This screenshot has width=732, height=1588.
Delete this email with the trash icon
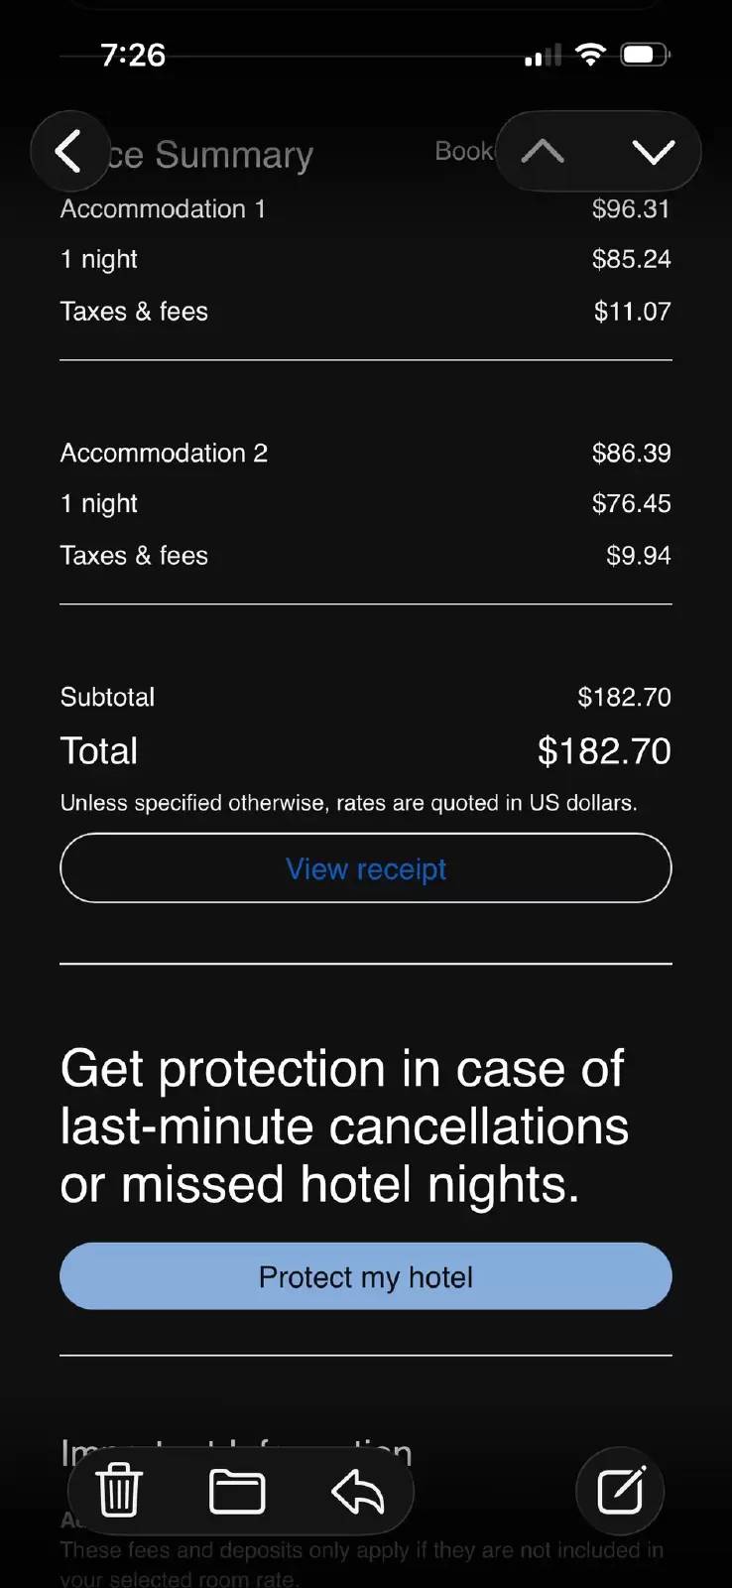pyautogui.click(x=119, y=1491)
